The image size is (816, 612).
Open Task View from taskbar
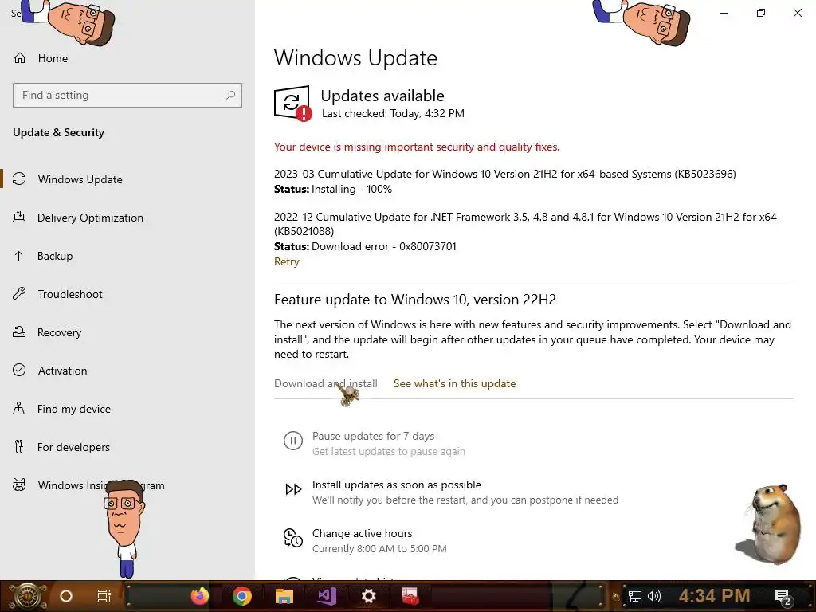pyautogui.click(x=104, y=596)
